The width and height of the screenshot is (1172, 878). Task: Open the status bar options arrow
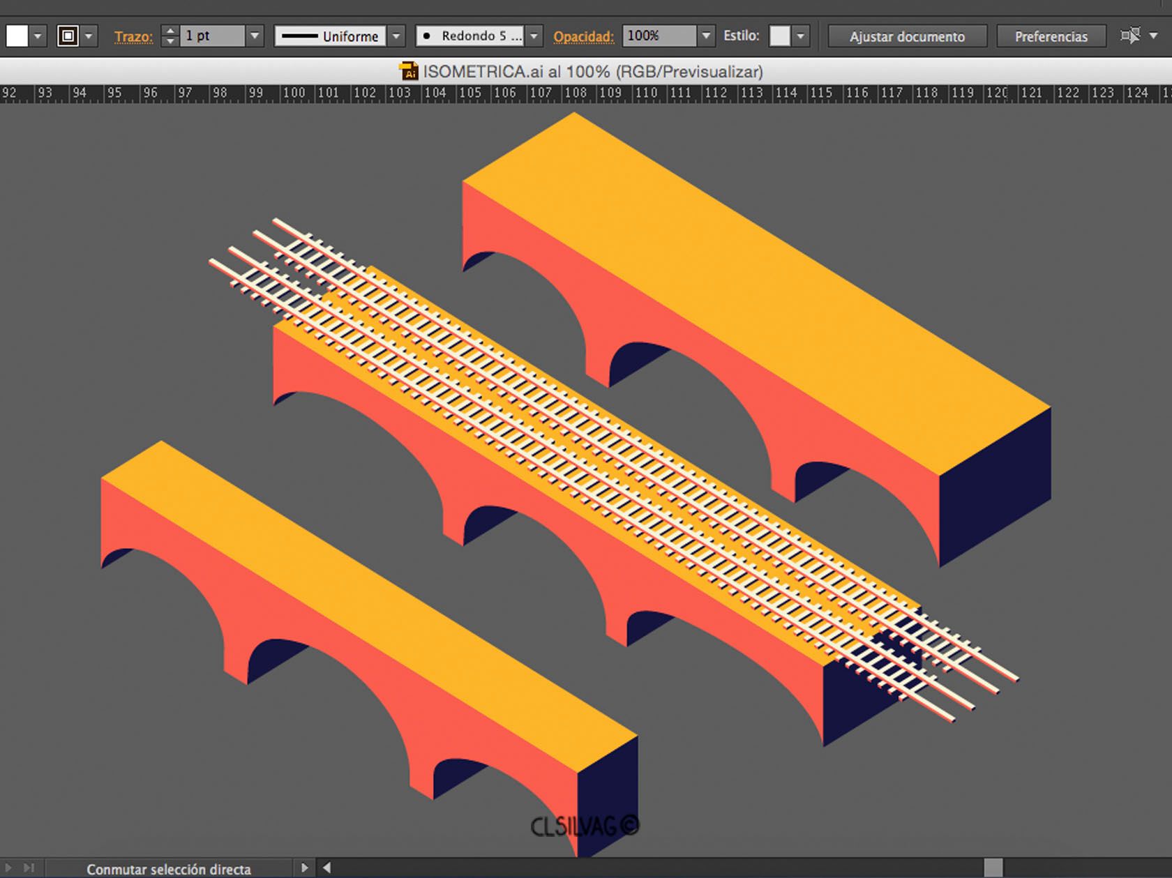[x=304, y=868]
